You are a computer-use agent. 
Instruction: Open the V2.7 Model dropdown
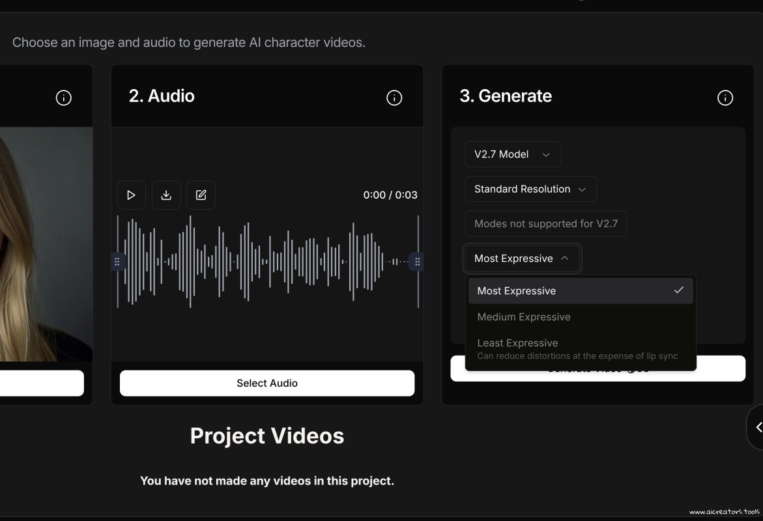[x=512, y=154]
